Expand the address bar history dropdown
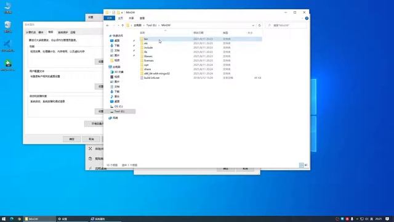This screenshot has width=394, height=222. tap(253, 25)
